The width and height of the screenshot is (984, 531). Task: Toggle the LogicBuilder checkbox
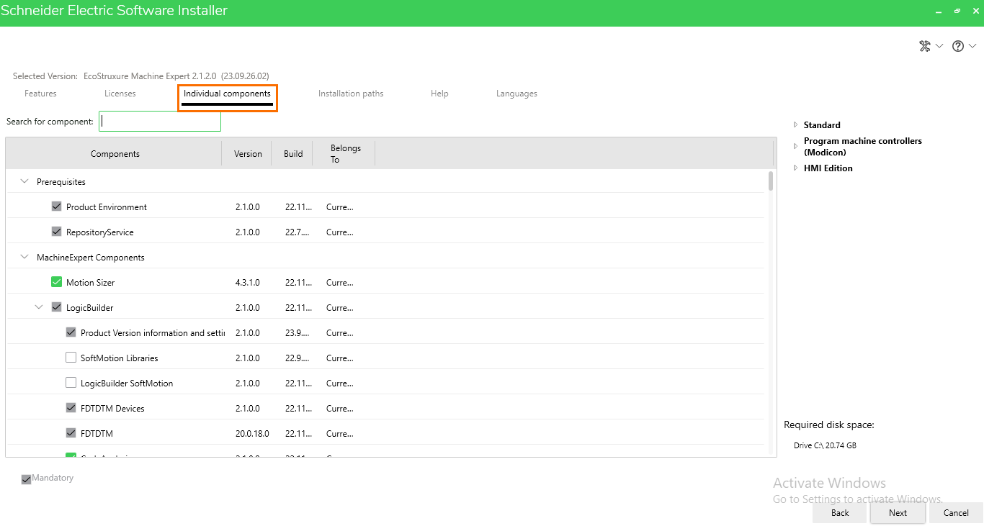coord(57,307)
